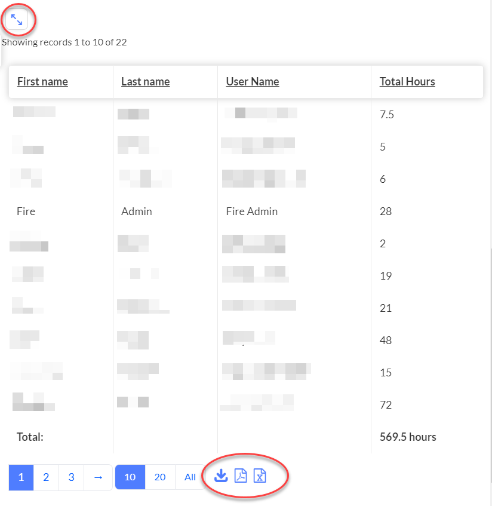Export table as PDF icon
The width and height of the screenshot is (492, 506).
point(241,476)
